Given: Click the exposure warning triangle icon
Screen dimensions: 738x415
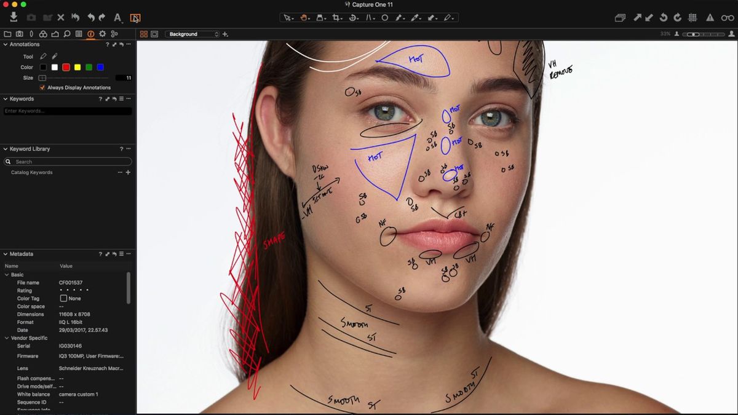Looking at the screenshot, I should click(710, 17).
